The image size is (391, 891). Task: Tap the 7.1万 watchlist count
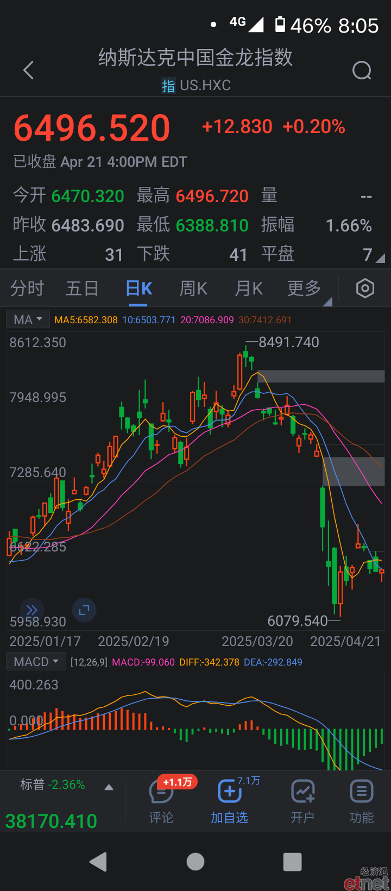click(249, 781)
